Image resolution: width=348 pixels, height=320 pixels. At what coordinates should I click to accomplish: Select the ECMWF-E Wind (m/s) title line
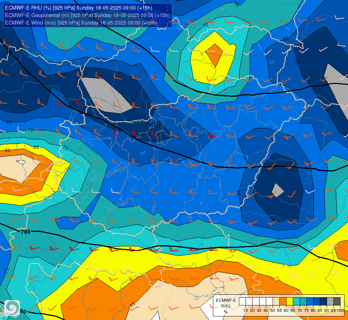81,23
